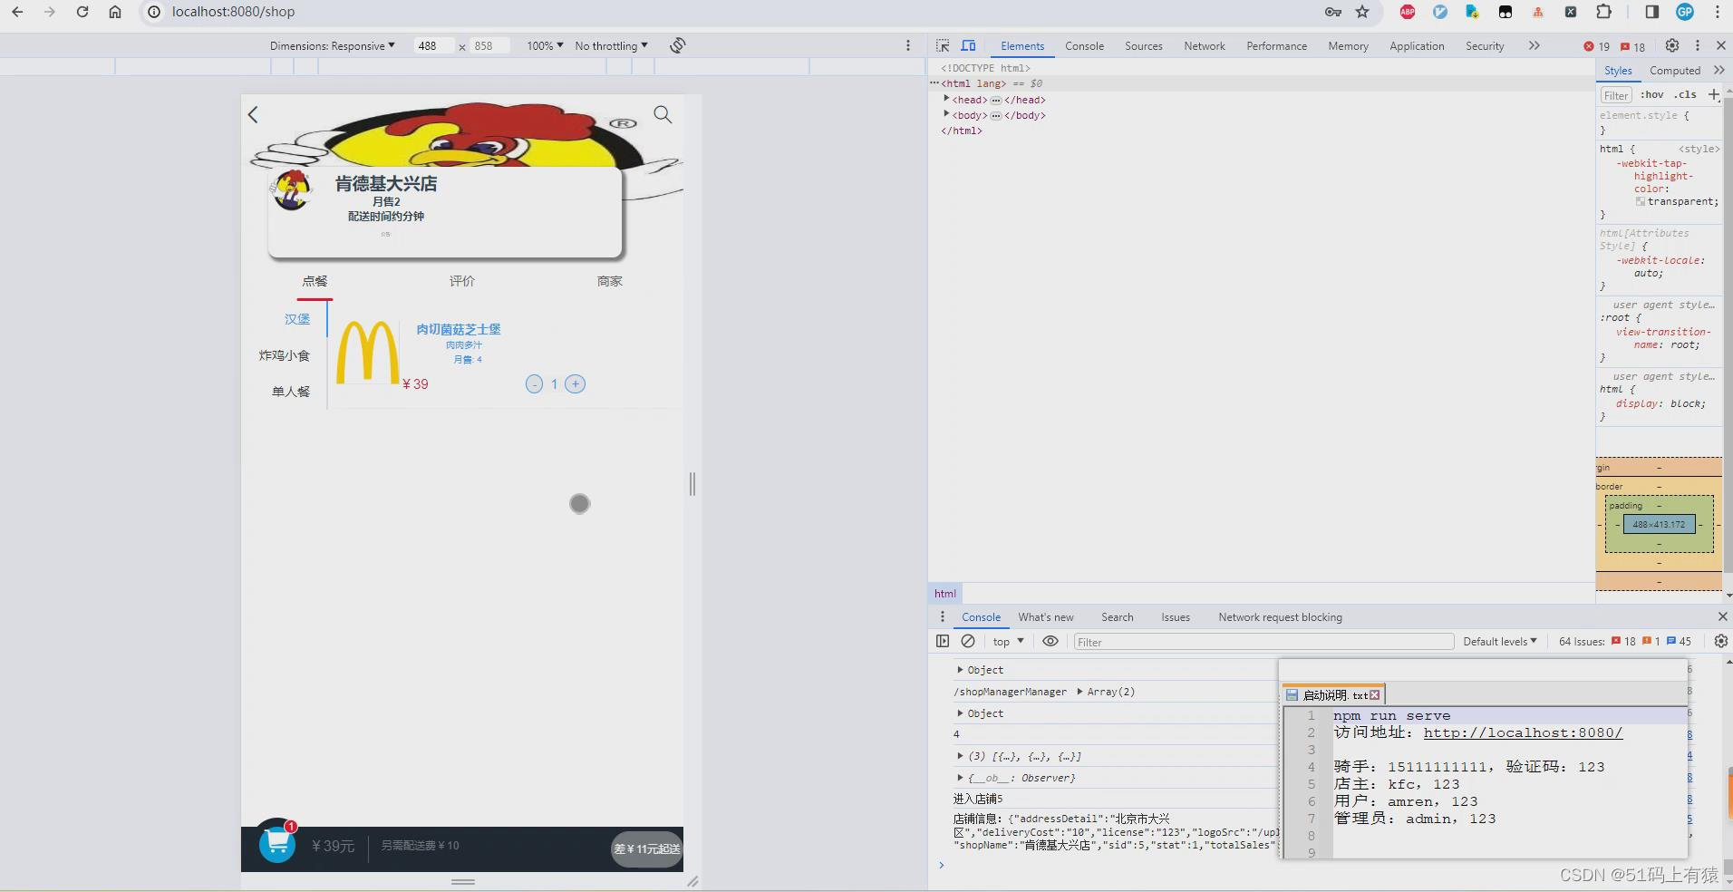Expand the head node in Elements tree
The image size is (1733, 892).
pyautogui.click(x=946, y=99)
